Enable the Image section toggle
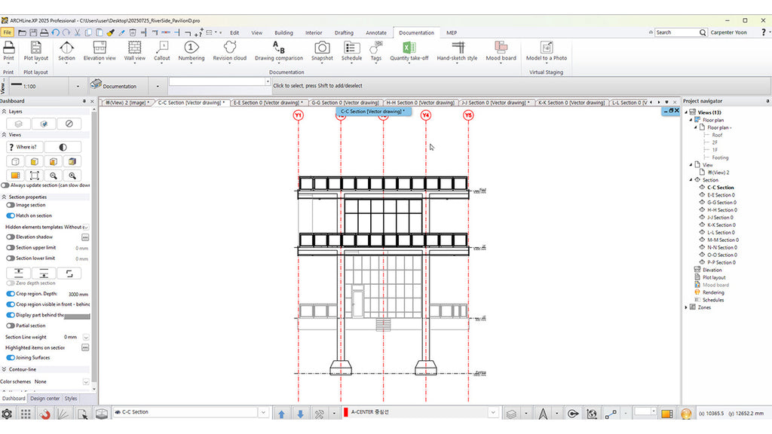The width and height of the screenshot is (772, 434). coord(11,205)
